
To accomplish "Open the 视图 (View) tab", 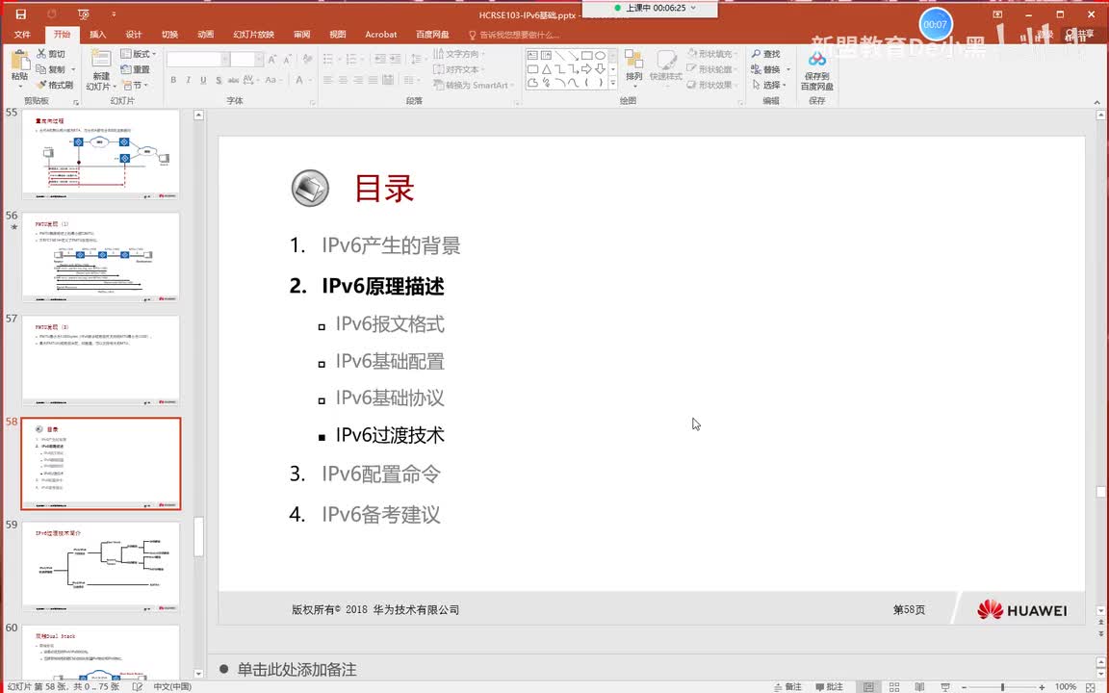I will pos(338,34).
